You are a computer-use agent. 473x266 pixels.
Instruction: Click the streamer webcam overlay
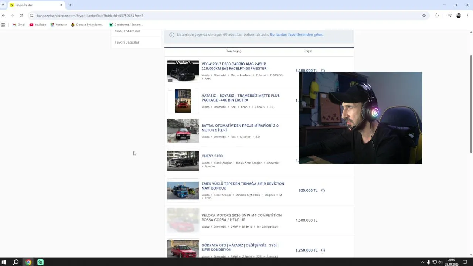[361, 117]
